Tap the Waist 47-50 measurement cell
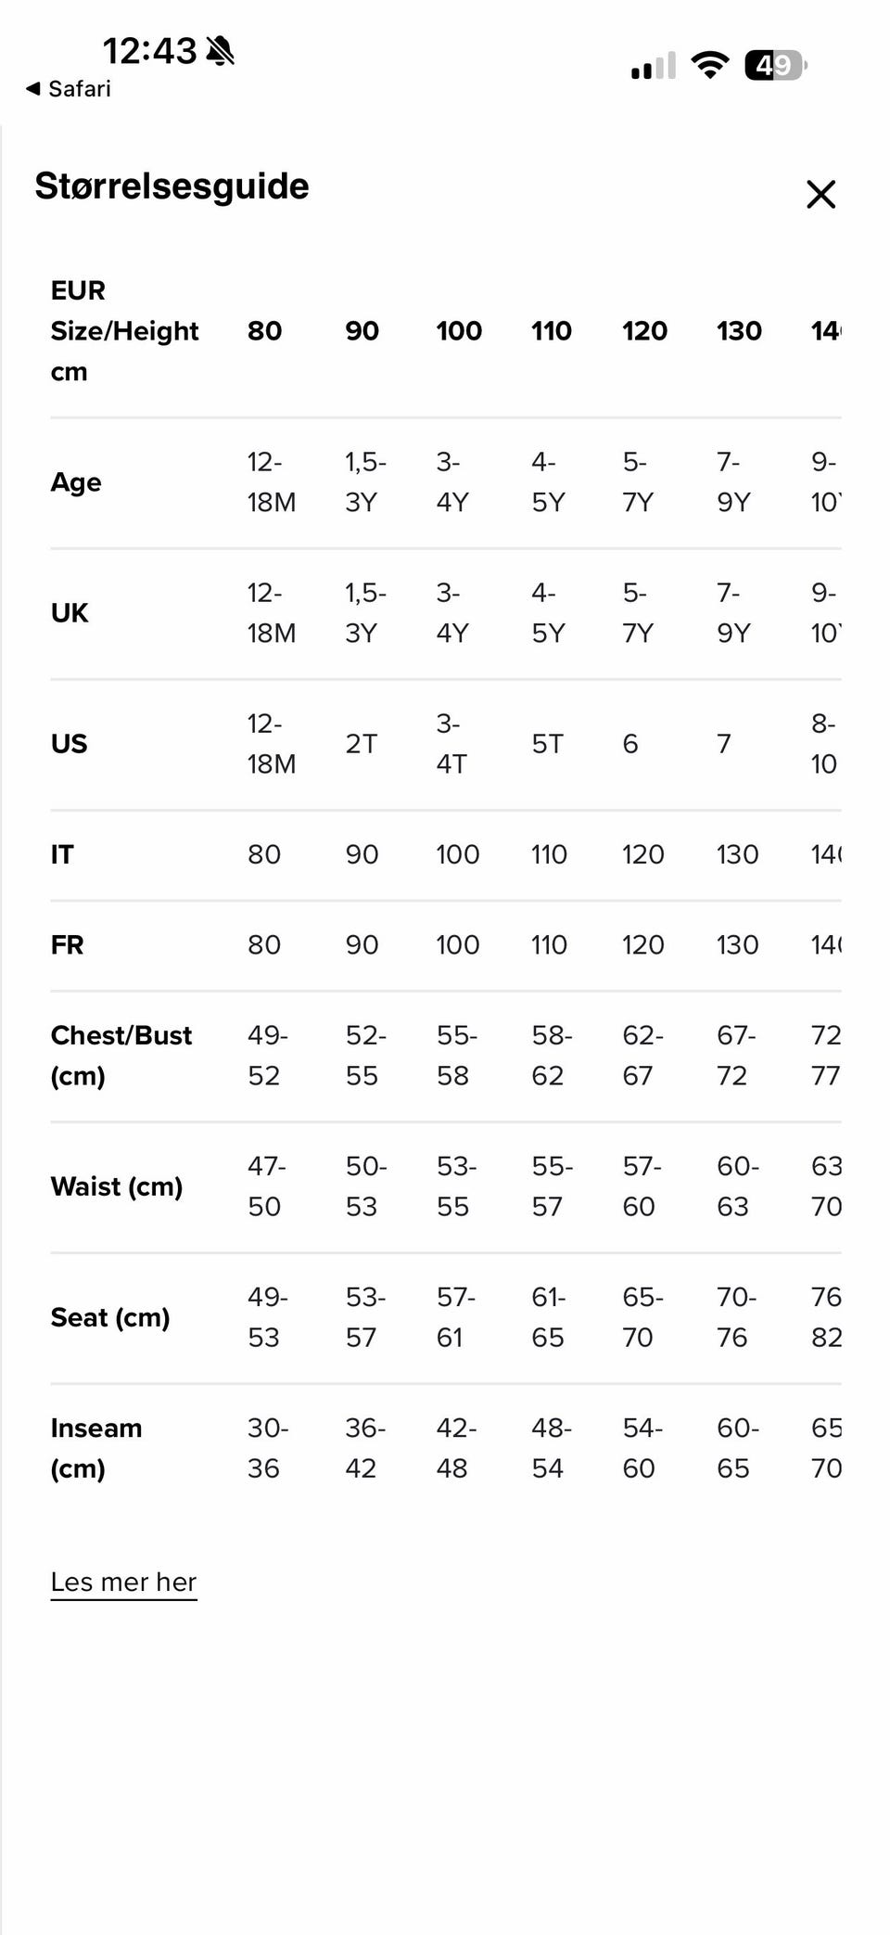The width and height of the screenshot is (890, 1935). (x=267, y=1186)
